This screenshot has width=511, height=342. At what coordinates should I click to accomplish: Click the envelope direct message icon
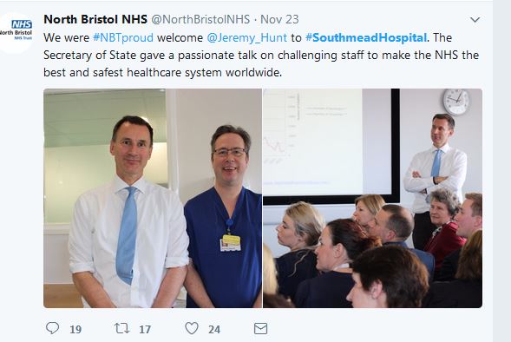pos(261,329)
